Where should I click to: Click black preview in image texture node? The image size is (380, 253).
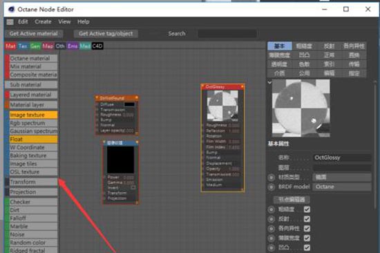[x=120, y=160]
